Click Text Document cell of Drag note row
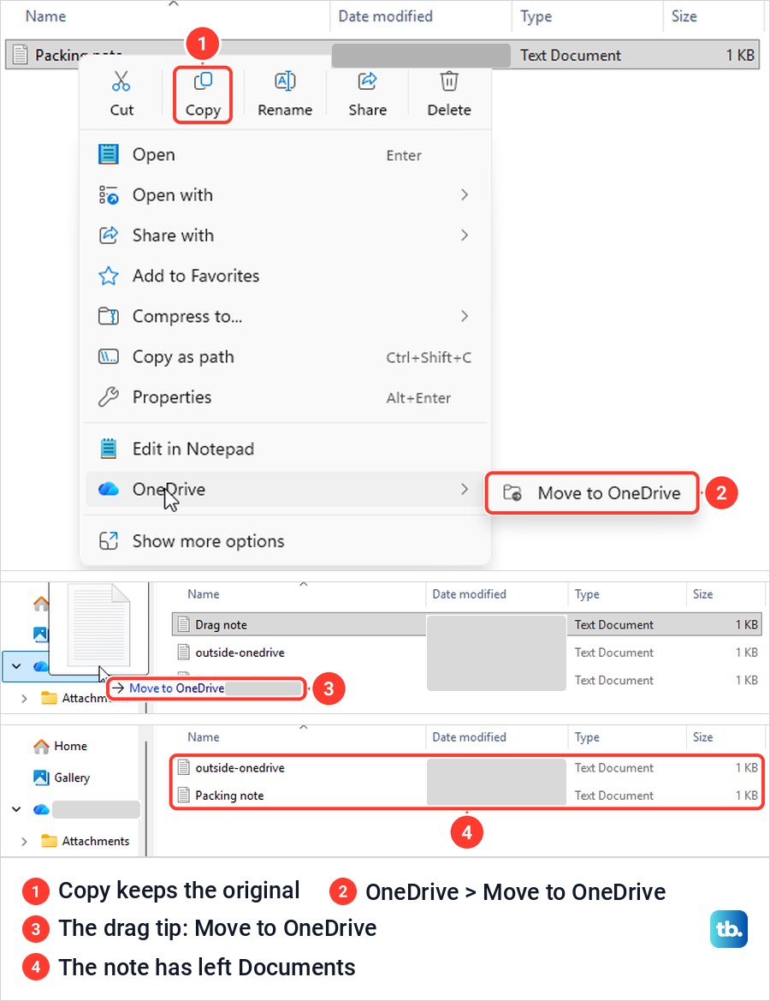The height and width of the screenshot is (1001, 770). coord(613,624)
